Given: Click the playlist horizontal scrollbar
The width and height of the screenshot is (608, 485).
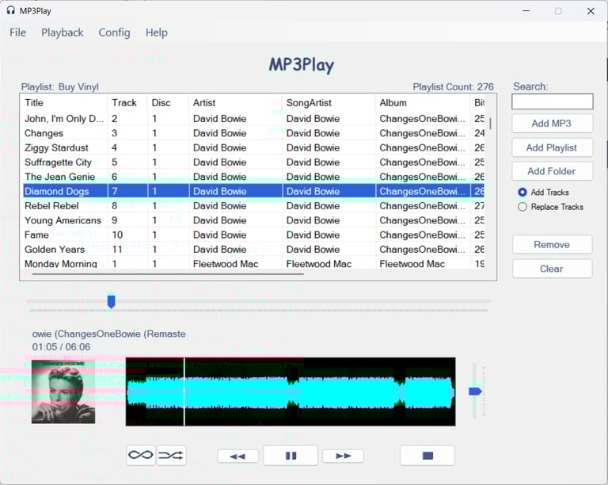Looking at the screenshot, I should coord(168,274).
